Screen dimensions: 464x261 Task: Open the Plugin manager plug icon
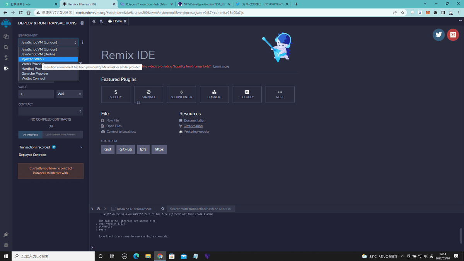(6, 235)
